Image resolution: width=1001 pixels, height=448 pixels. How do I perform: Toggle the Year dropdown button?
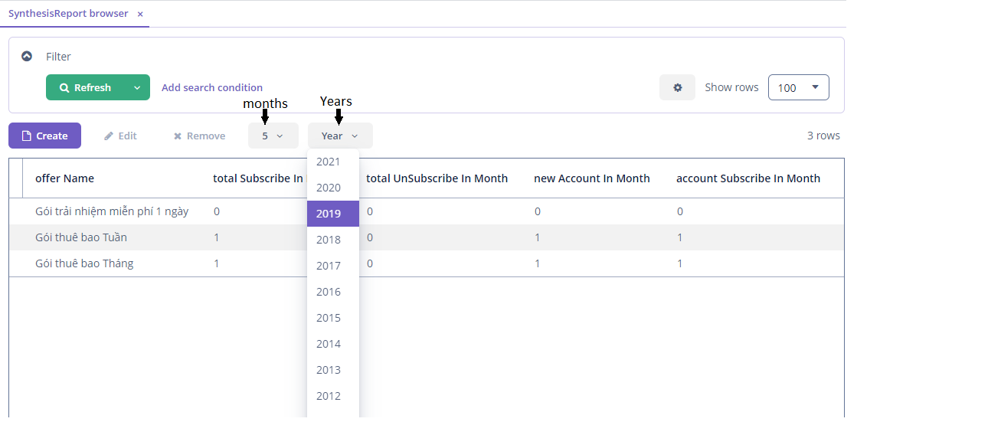point(340,136)
